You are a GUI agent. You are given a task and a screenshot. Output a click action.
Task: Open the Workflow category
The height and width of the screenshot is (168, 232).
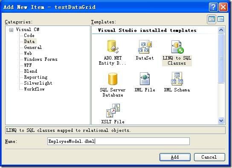34,89
